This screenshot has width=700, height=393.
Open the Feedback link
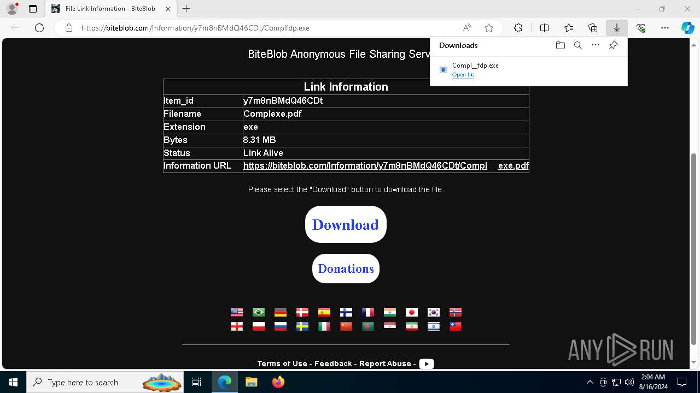tap(333, 364)
